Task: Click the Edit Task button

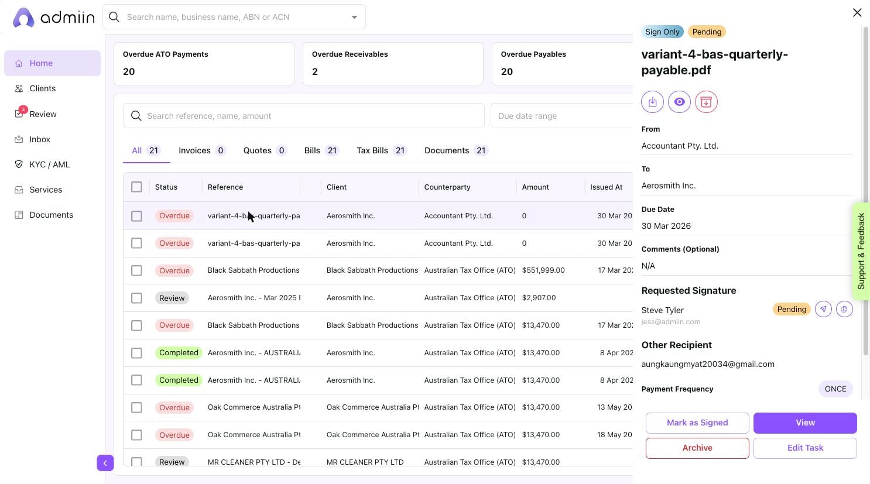Action: [805, 448]
